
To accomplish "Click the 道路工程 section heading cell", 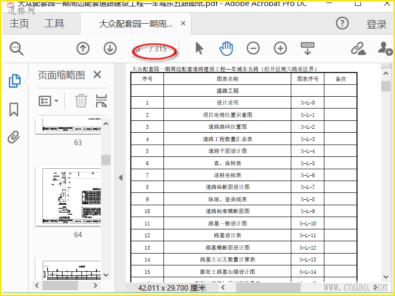I will 228,91.
